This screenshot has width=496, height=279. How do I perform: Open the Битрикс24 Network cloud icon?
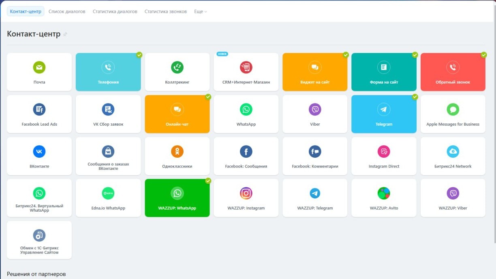pyautogui.click(x=453, y=152)
